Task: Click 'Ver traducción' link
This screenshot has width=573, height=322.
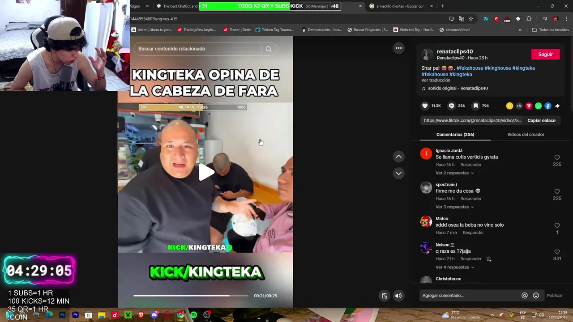Action: 436,80
